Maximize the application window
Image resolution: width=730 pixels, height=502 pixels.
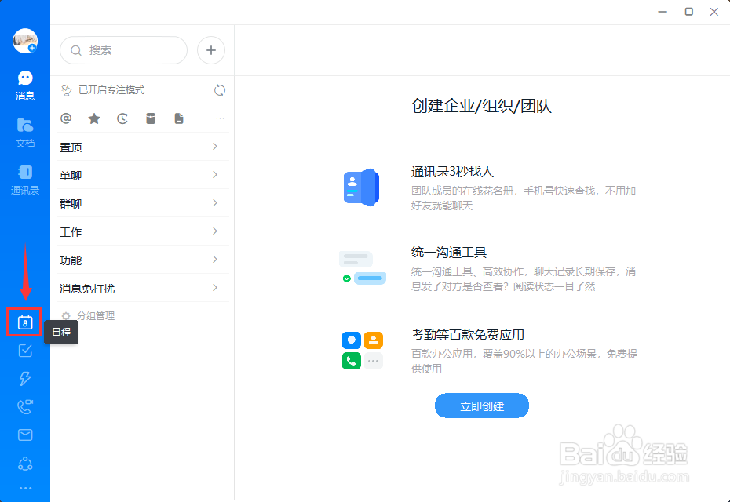[689, 12]
